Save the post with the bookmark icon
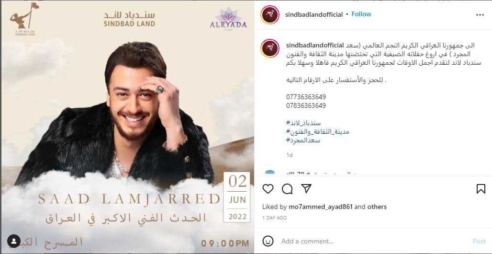This screenshot has height=254, width=492. tap(481, 189)
